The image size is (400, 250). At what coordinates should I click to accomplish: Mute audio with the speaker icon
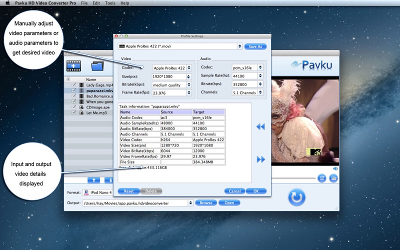(x=335, y=168)
